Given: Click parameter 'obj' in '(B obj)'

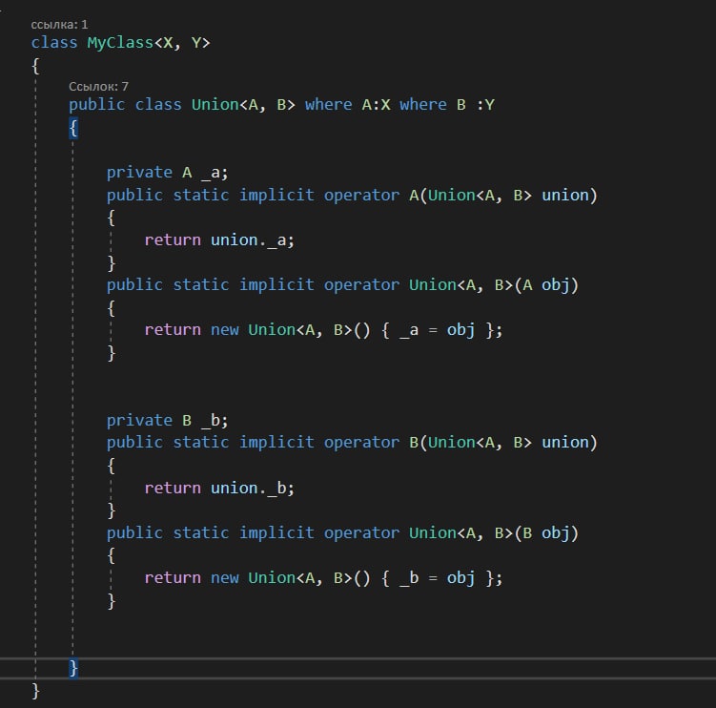Looking at the screenshot, I should point(556,532).
